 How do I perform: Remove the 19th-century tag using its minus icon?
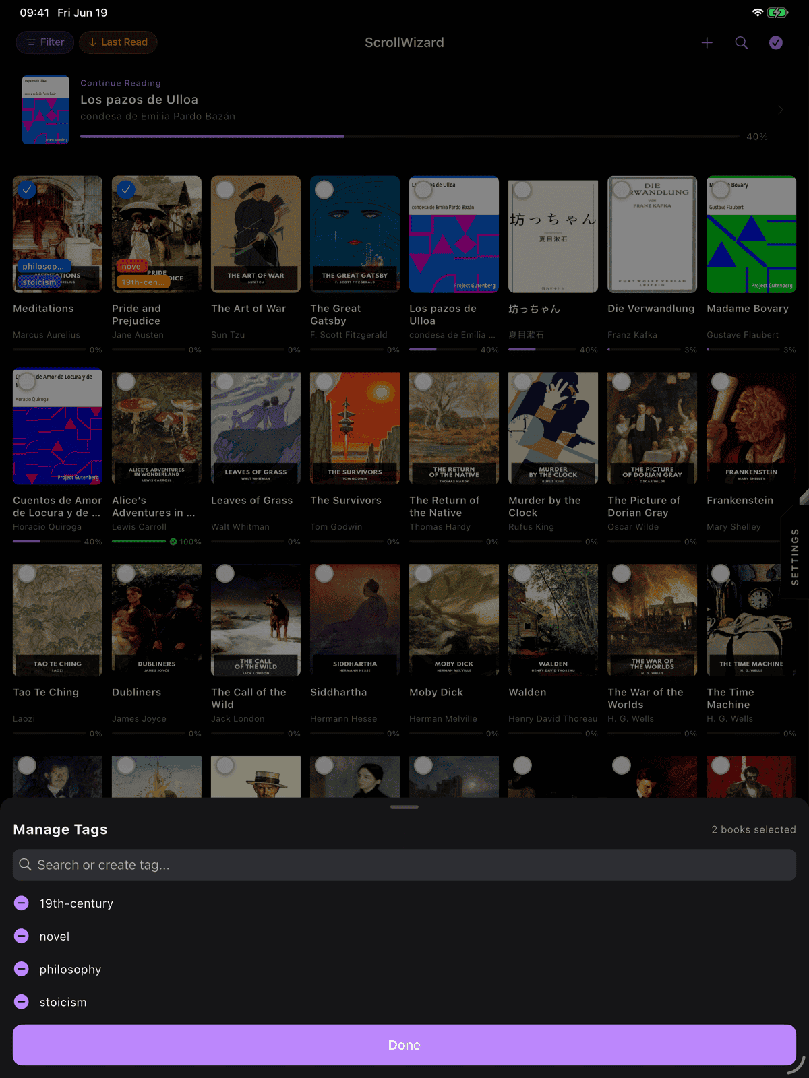point(22,903)
